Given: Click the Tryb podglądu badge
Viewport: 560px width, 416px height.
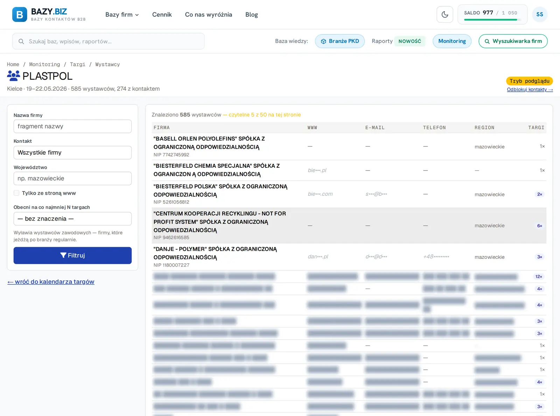Looking at the screenshot, I should click(x=530, y=81).
